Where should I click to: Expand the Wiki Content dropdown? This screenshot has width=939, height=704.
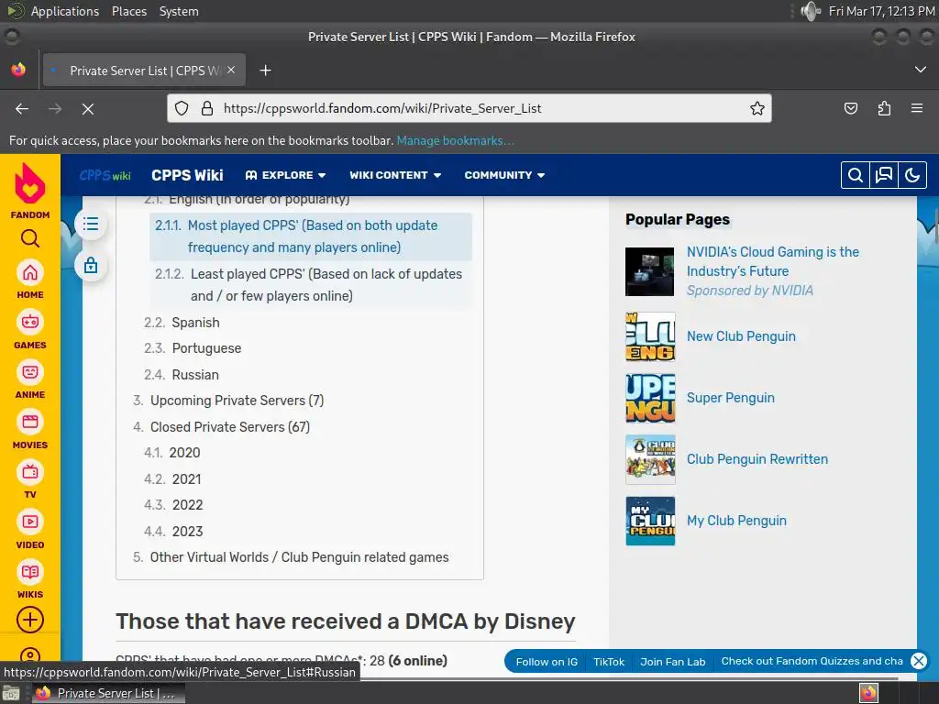[x=395, y=175]
